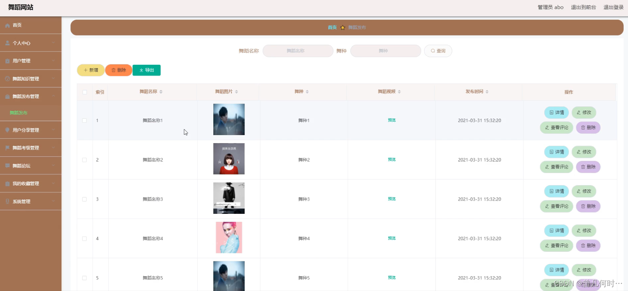Click 查看评论 for row 舞蹈名称2
Screen dimensions: 628x291
[556, 167]
